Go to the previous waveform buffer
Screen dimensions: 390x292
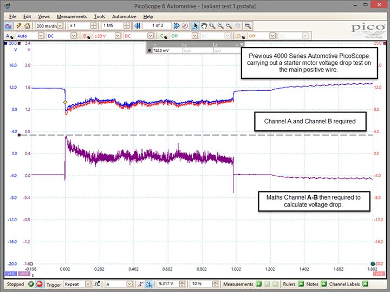pyautogui.click(x=137, y=25)
